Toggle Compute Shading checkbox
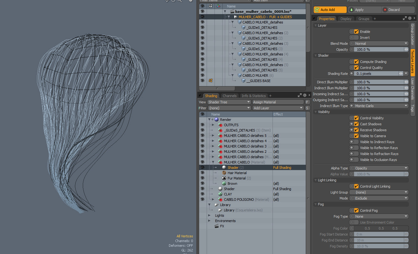 click(x=356, y=62)
